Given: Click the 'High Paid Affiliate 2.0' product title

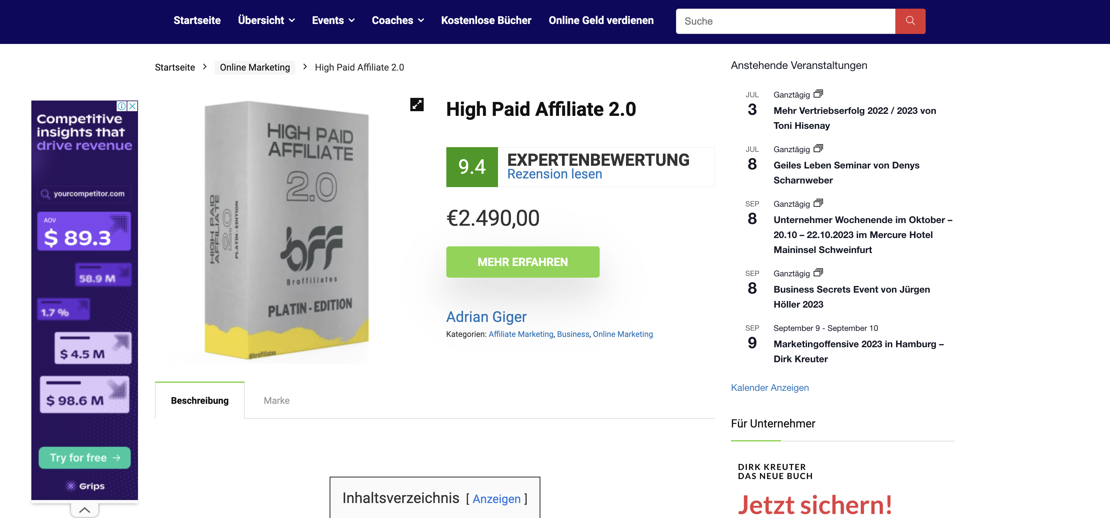Looking at the screenshot, I should click(541, 109).
